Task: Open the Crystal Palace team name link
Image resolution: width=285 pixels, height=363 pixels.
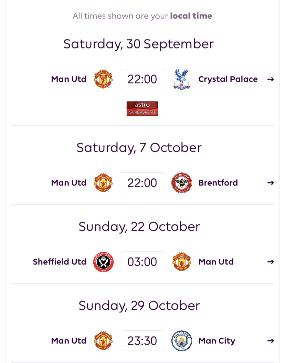Action: (x=228, y=79)
